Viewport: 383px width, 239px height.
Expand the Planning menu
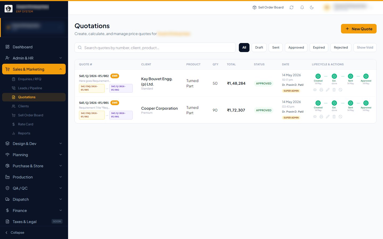pyautogui.click(x=34, y=155)
